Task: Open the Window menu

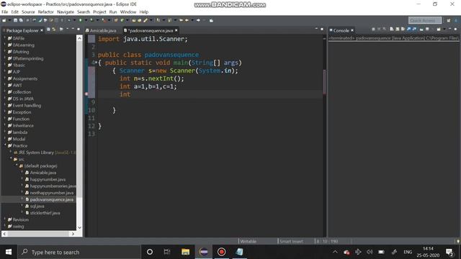Action: coord(128,12)
